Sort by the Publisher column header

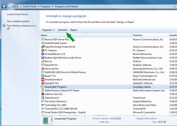tap(150, 35)
